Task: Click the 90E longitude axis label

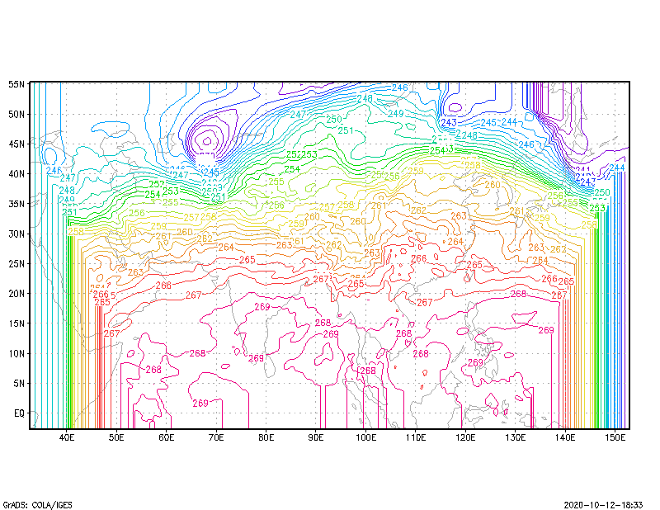Action: tap(316, 437)
